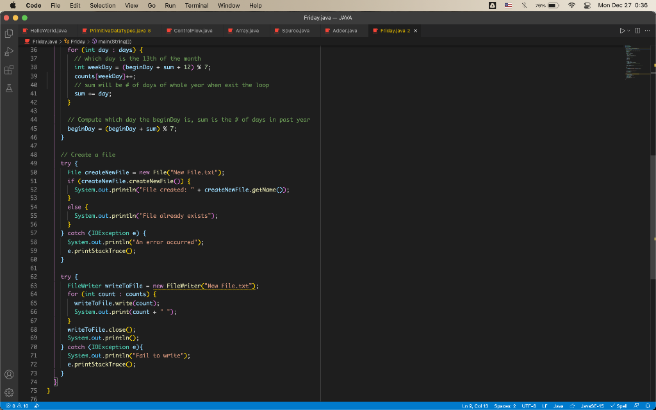The image size is (656, 410).
Task: Open More Actions via the ellipsis icon
Action: pyautogui.click(x=648, y=29)
